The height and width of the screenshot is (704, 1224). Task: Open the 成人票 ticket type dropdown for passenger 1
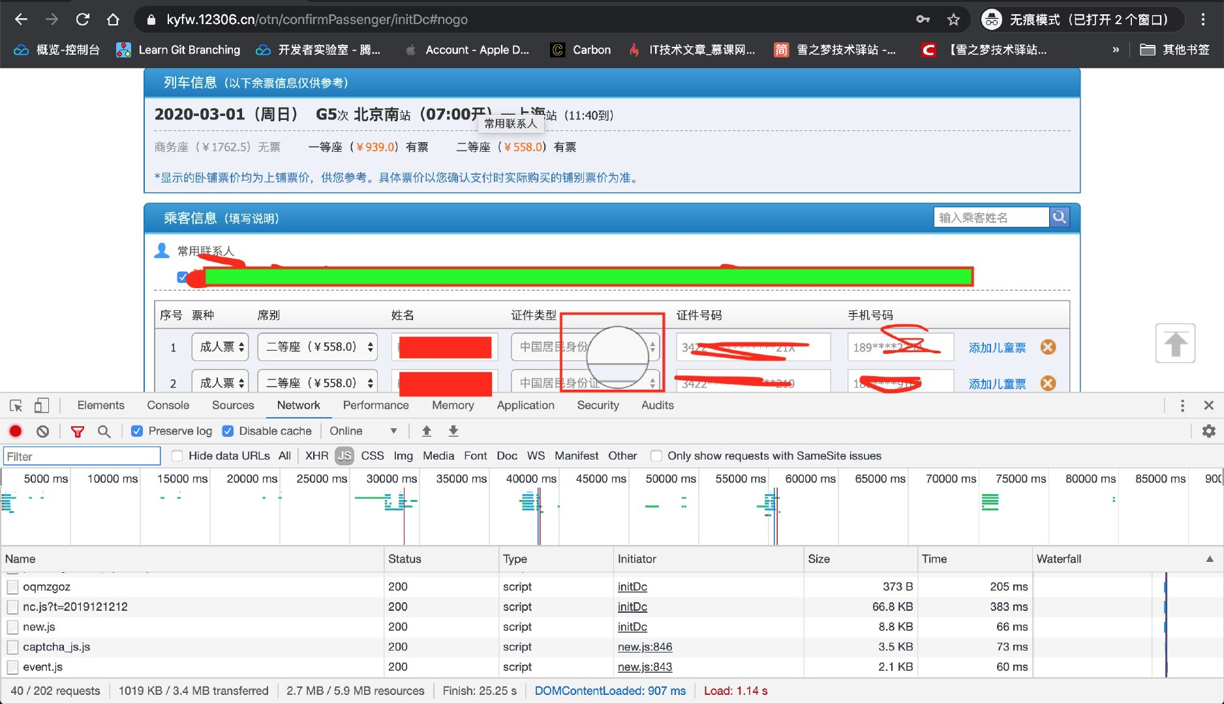219,347
